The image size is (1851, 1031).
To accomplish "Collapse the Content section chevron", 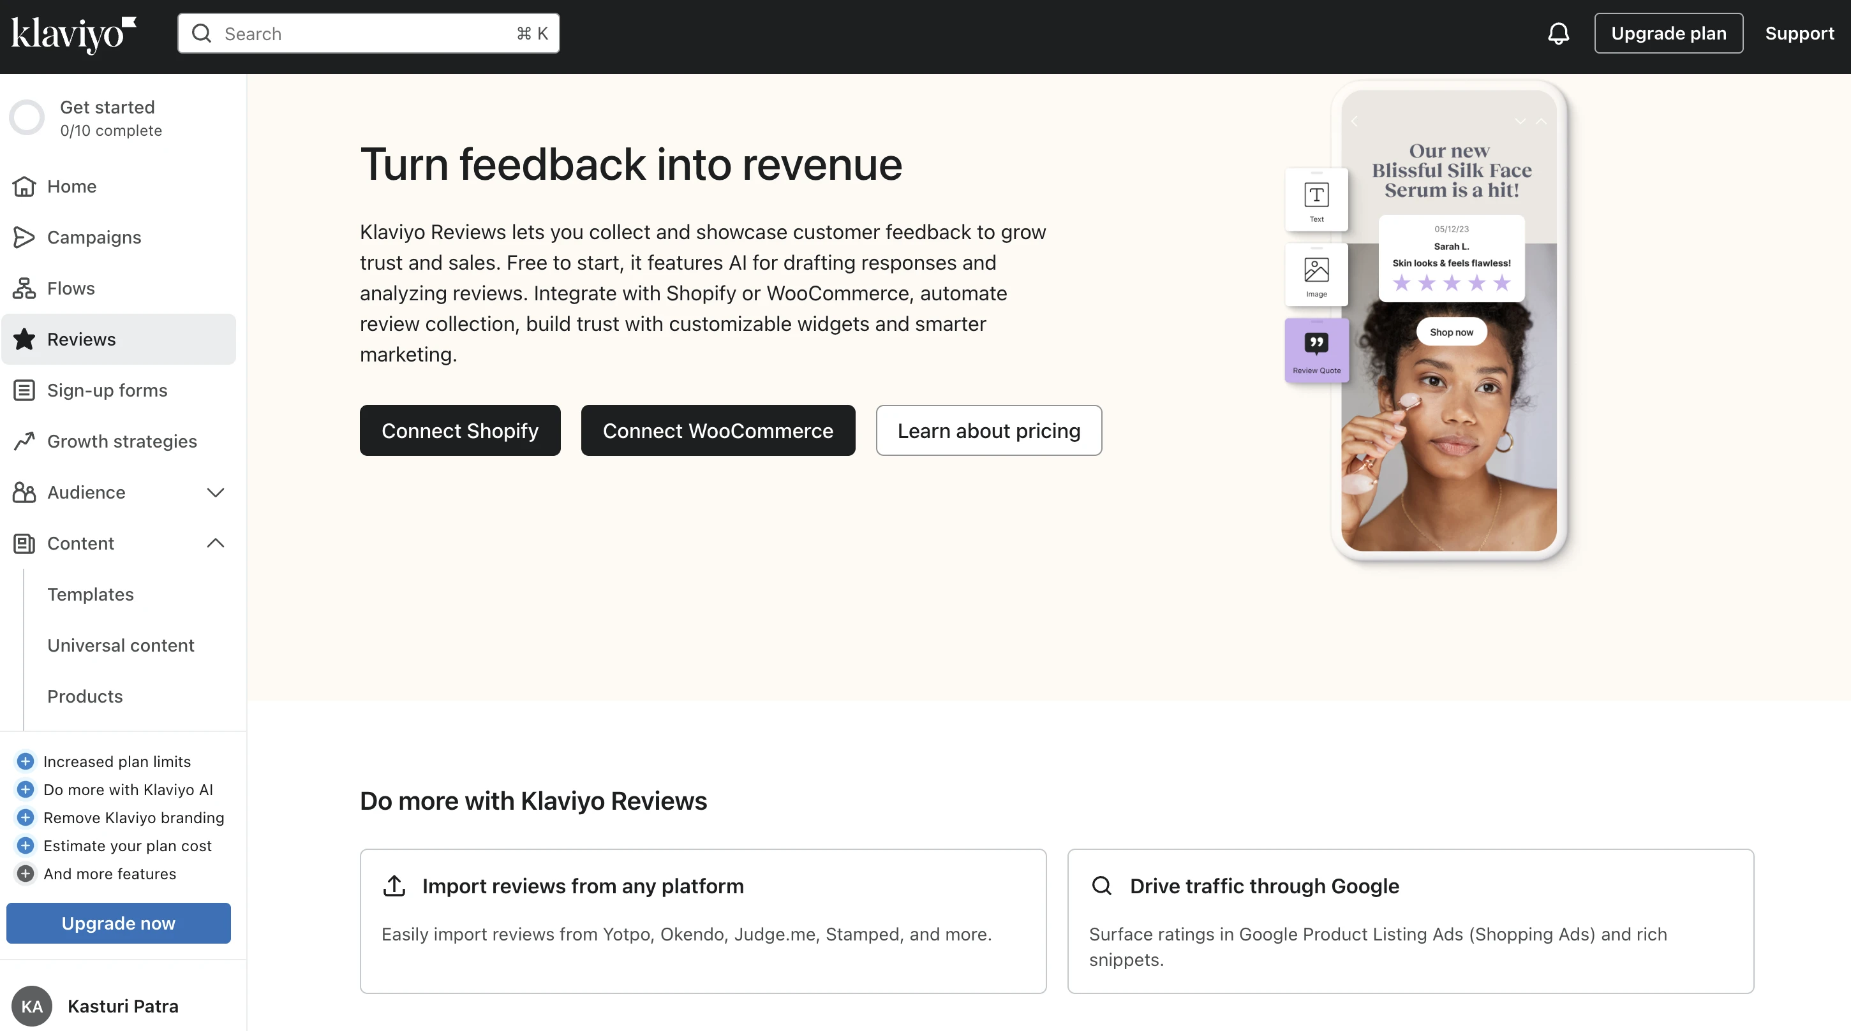I will (216, 543).
